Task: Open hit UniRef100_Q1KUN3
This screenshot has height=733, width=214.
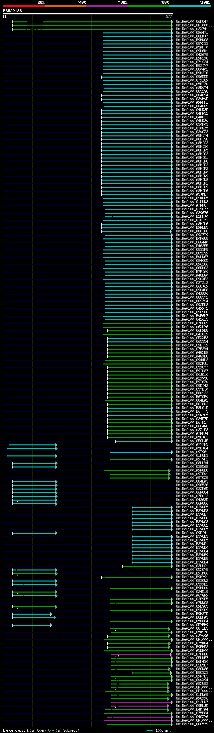Action: [192, 456]
